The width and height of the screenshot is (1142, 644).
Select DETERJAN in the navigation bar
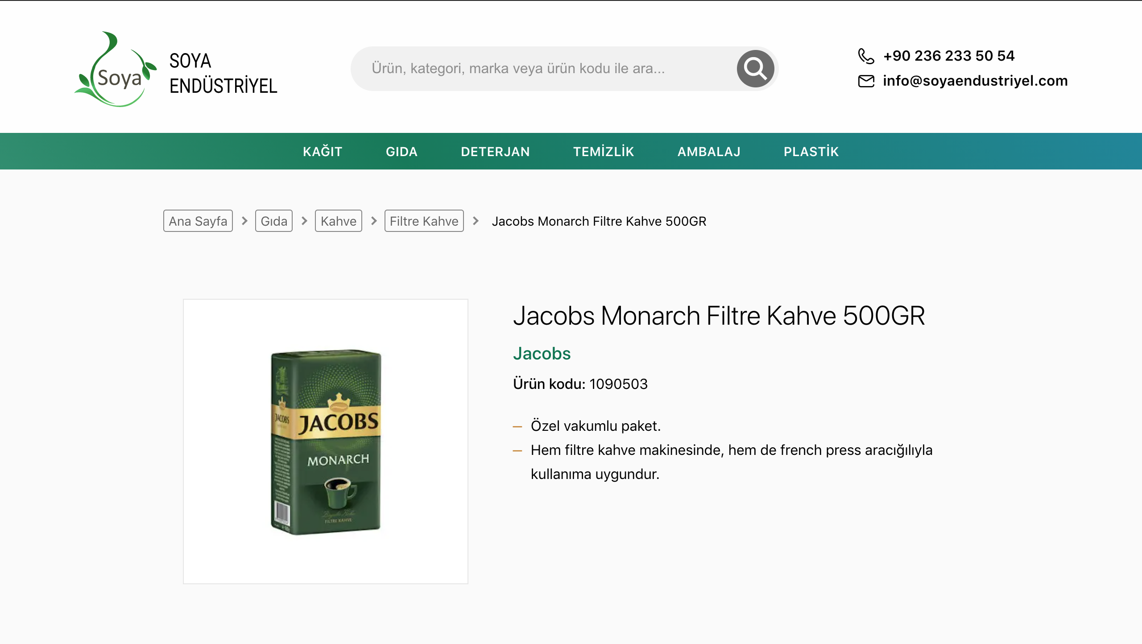[495, 152]
